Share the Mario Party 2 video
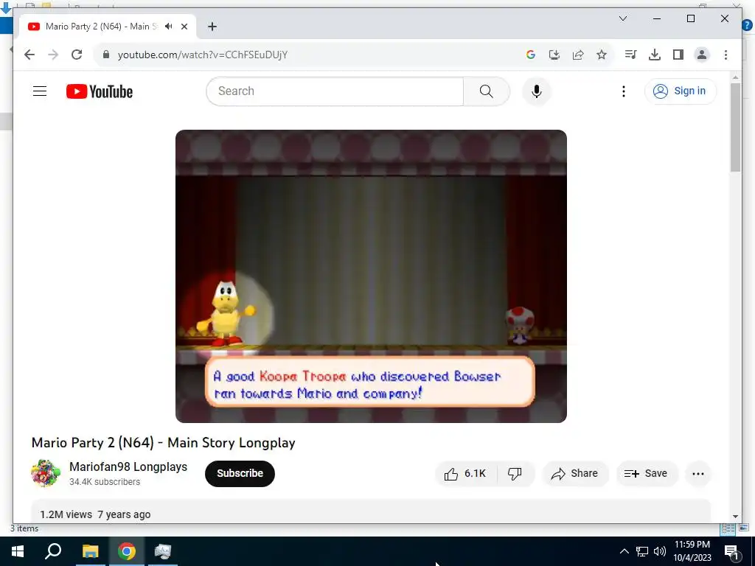 (575, 474)
